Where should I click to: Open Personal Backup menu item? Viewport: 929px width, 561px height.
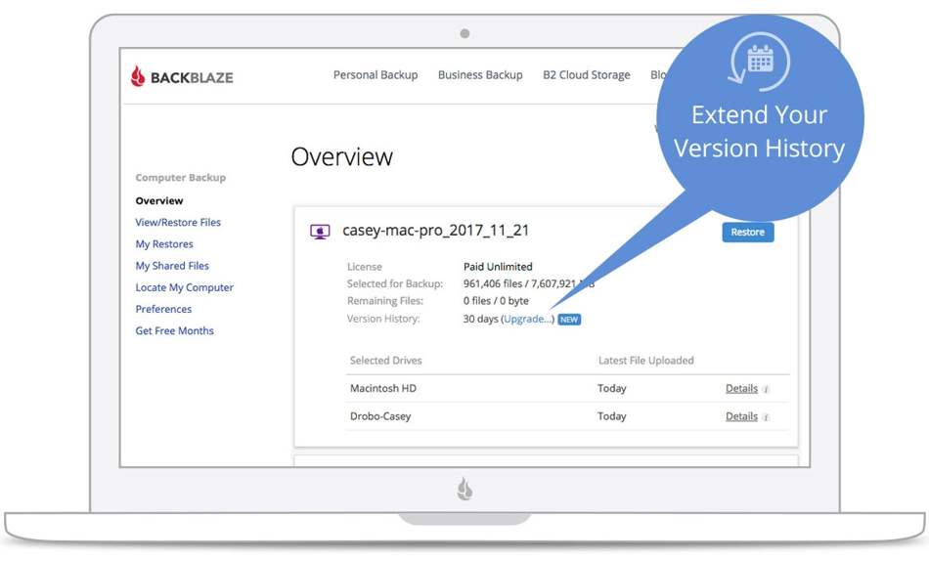click(x=376, y=75)
